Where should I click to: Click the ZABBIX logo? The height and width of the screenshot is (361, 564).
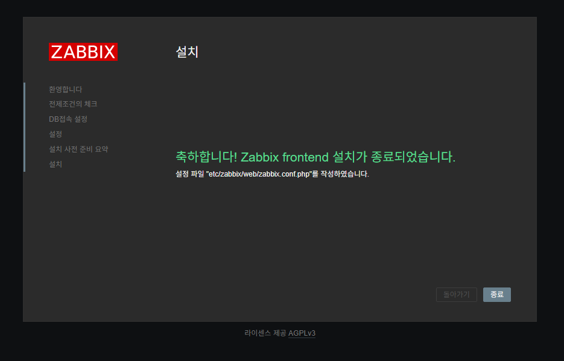[83, 52]
